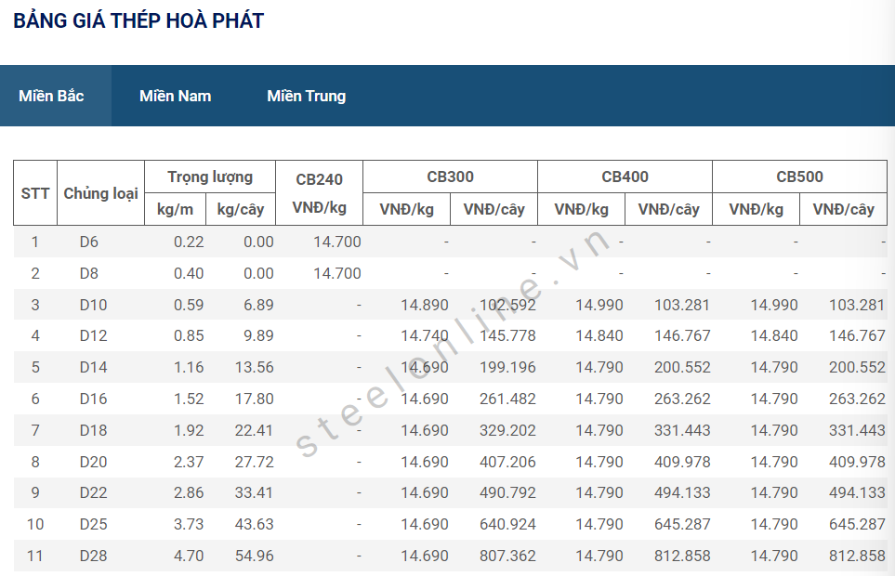This screenshot has width=895, height=576.
Task: Click the CB300 value "407.206"
Action: click(508, 462)
